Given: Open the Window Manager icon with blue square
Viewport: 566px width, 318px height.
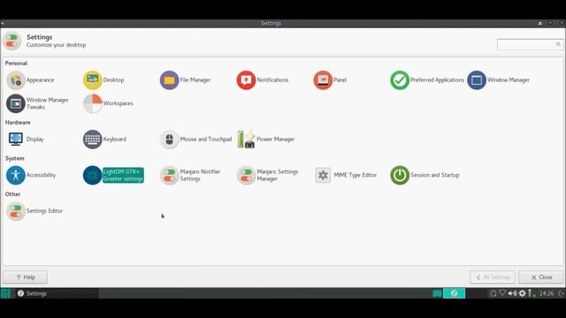Looking at the screenshot, I should click(x=477, y=80).
